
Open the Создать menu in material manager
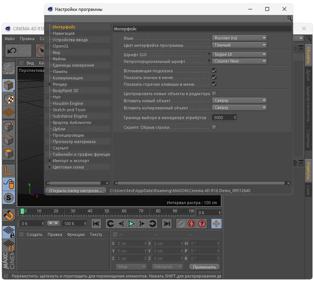coord(34,234)
